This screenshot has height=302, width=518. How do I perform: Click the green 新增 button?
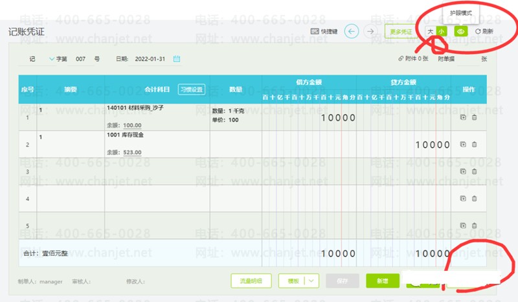[383, 281]
